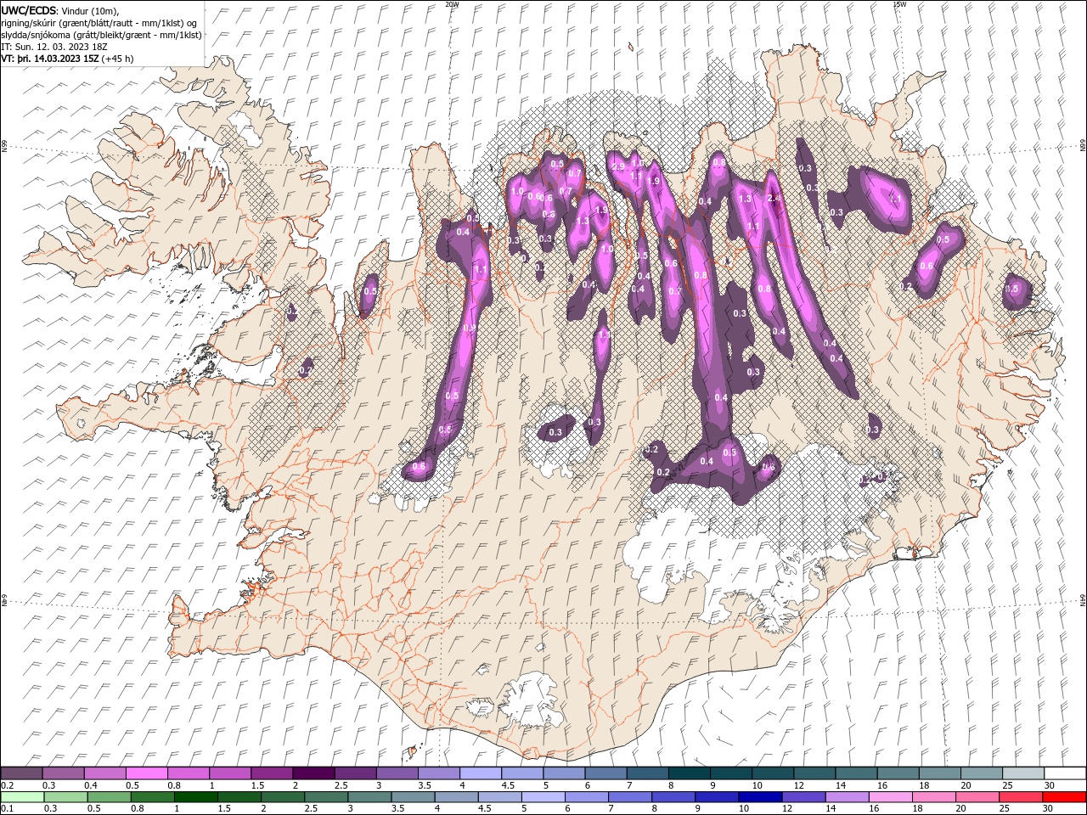This screenshot has width=1087, height=815.
Task: Click the darkest green 1 swatch in bottom legend row
Action: pyautogui.click(x=195, y=797)
